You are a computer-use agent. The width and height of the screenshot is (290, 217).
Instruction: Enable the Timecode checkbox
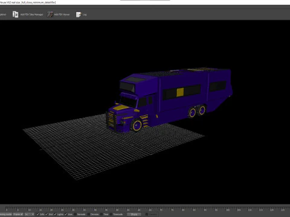(111, 214)
